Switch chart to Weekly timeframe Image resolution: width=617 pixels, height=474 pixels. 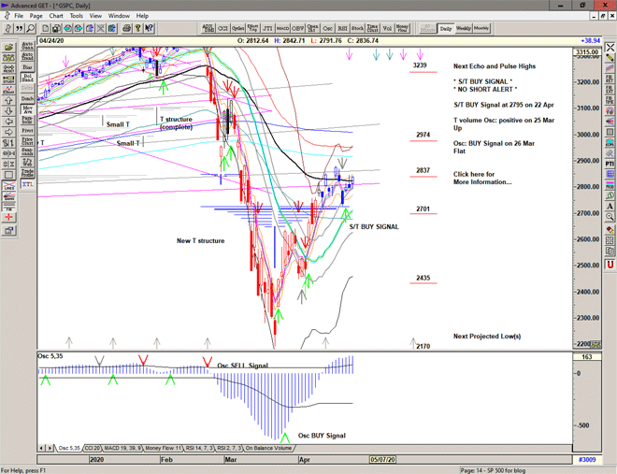pos(464,29)
